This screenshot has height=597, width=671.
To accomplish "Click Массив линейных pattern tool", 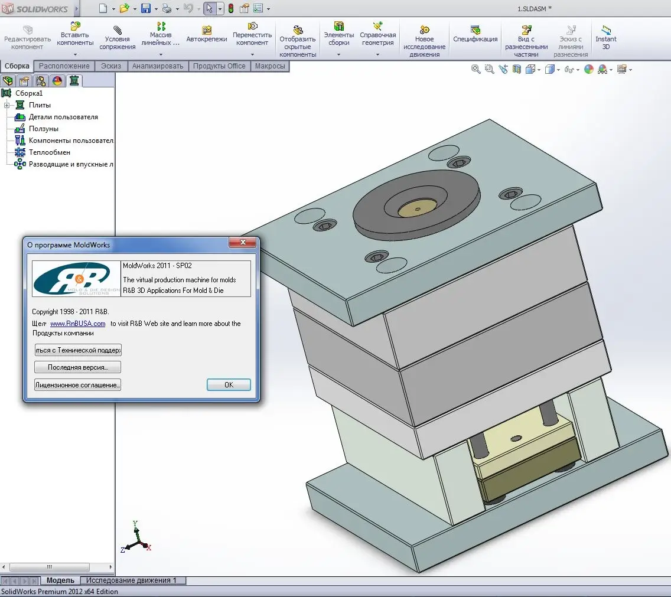I will [160, 34].
